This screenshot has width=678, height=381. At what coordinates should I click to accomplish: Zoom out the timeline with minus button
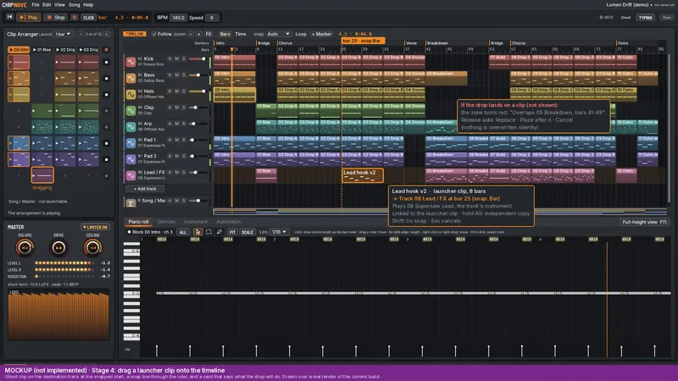click(x=191, y=34)
